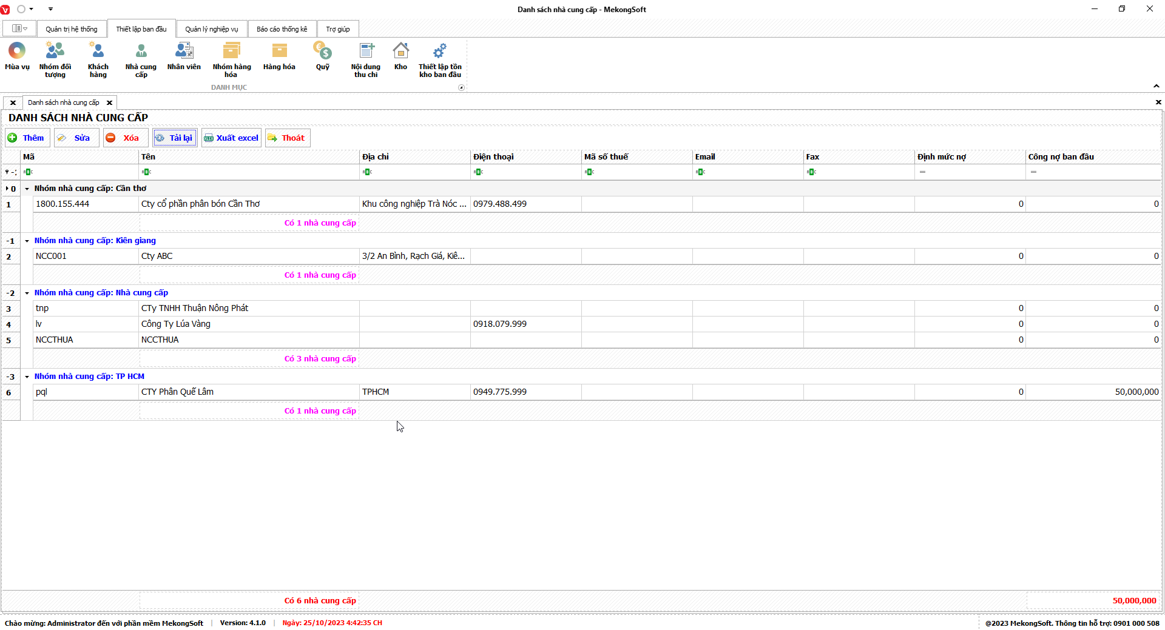Select the NCCTHUA code cell
Viewport: 1165px width, 630px height.
[x=86, y=340]
